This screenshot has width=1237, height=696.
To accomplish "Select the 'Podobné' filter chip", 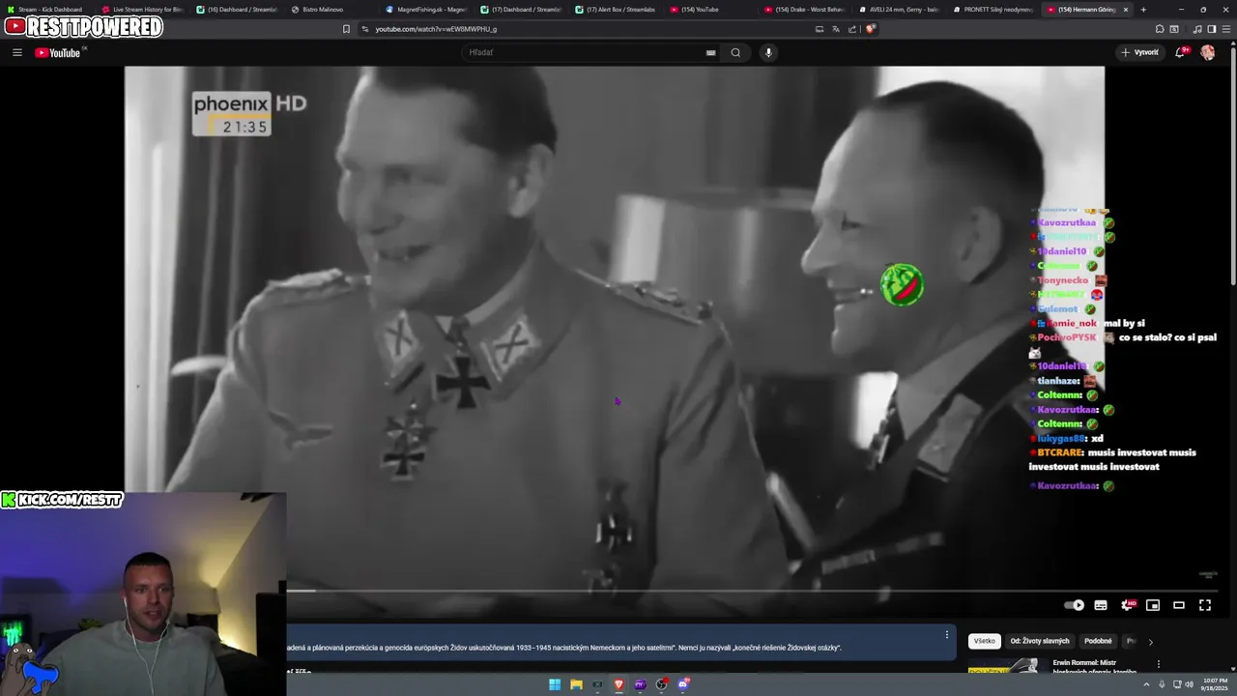I will click(x=1098, y=641).
